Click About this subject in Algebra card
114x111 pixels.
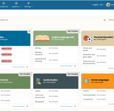pos(19,67)
